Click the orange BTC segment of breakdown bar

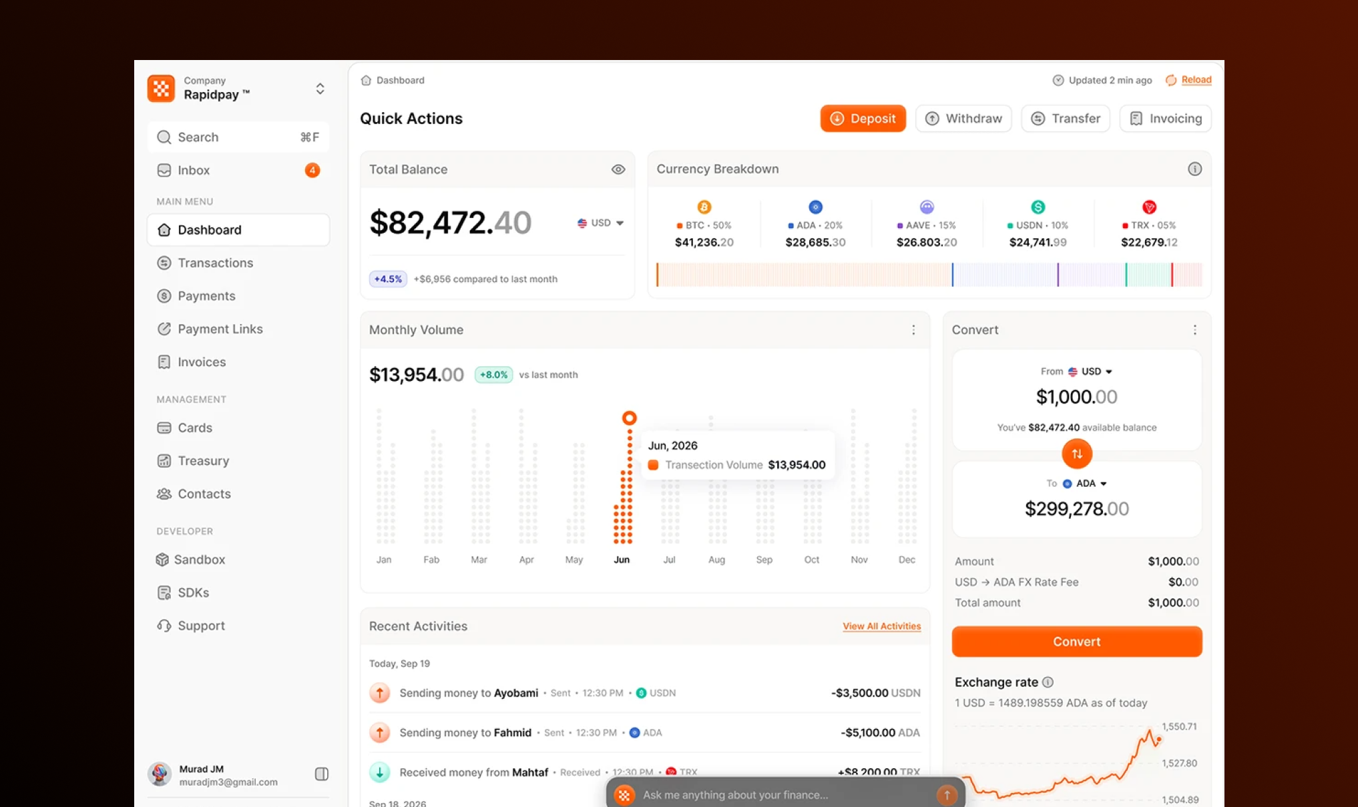(804, 275)
